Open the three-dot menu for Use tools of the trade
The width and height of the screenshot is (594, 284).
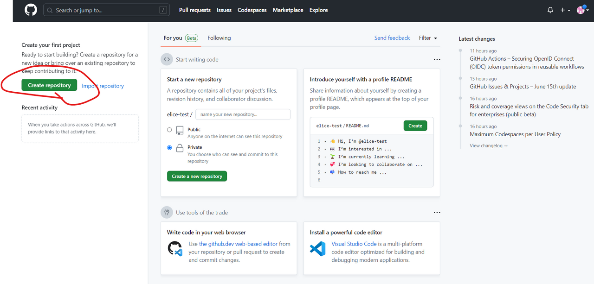[437, 212]
